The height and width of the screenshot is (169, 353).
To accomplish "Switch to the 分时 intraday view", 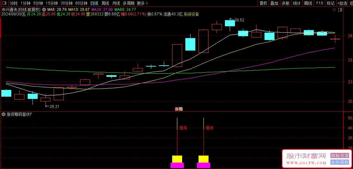I will (14, 3).
